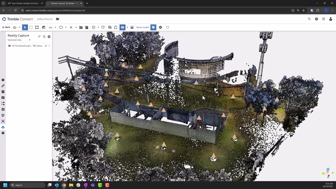The width and height of the screenshot is (336, 189).
Task: Click Reset model
Action: pos(143,27)
